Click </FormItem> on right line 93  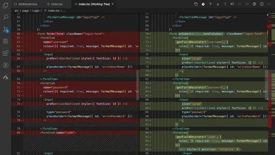[x=181, y=129]
